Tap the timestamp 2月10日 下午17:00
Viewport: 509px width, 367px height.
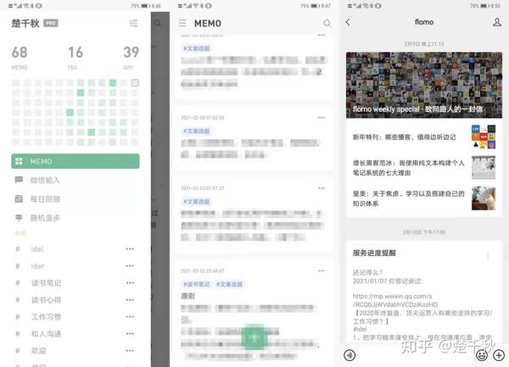pyautogui.click(x=424, y=232)
